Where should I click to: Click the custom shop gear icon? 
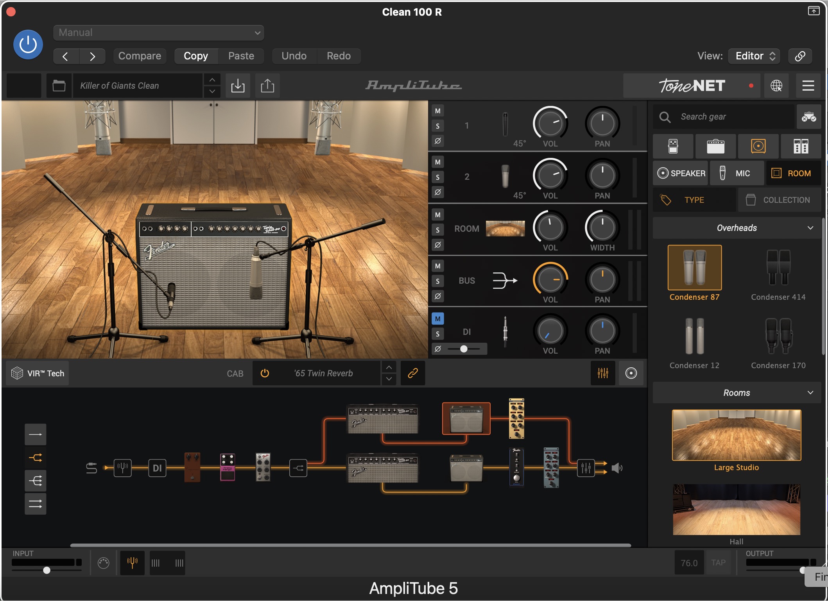pos(808,116)
